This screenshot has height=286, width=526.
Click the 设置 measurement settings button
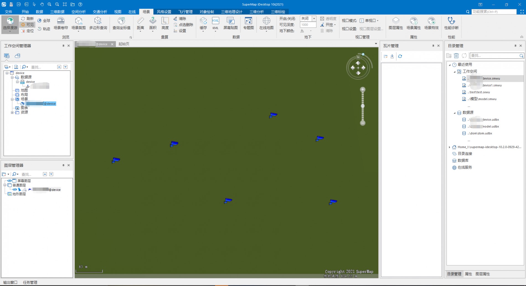pos(180,31)
